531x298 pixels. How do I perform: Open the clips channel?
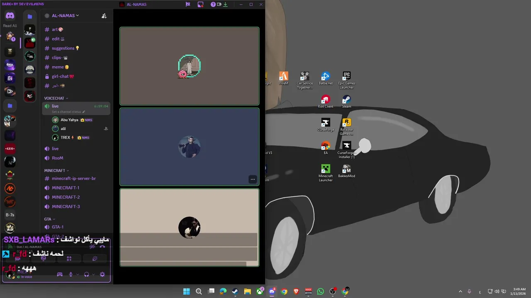click(77, 58)
